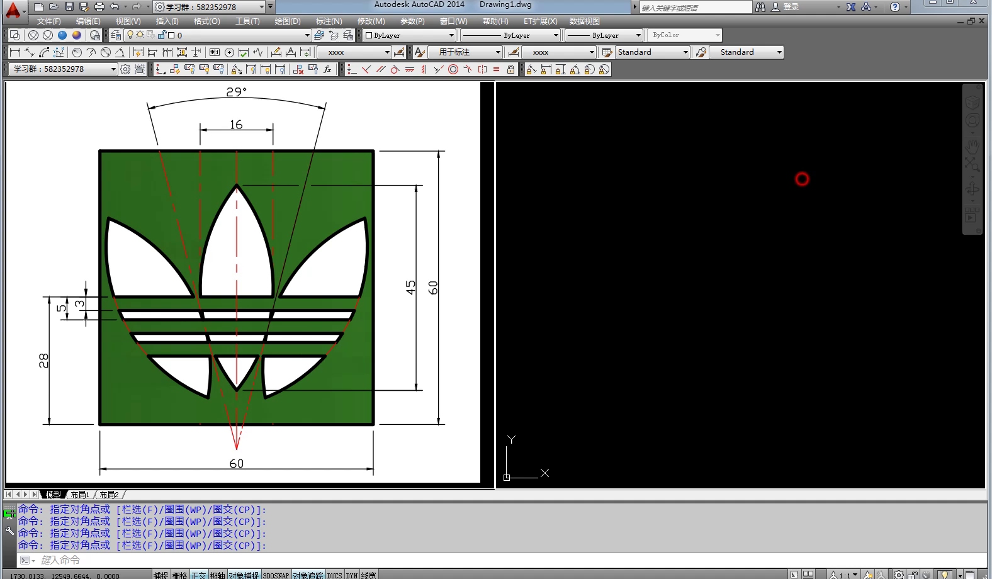
Task: Open the 绘图(D) menu
Action: tap(288, 21)
